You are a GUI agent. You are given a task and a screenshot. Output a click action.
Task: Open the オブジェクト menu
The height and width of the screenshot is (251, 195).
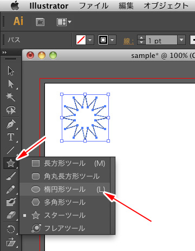[166, 6]
